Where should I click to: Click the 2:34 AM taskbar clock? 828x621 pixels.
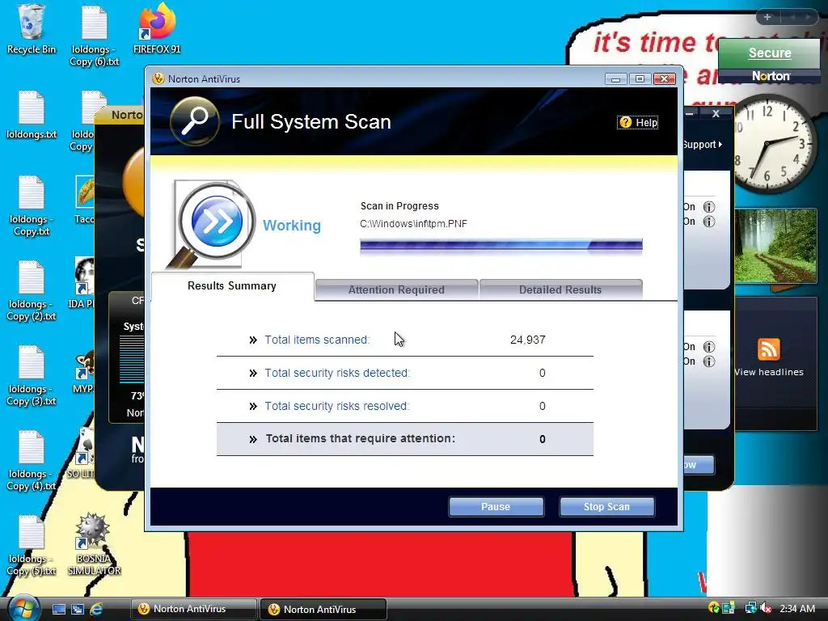[x=797, y=608]
